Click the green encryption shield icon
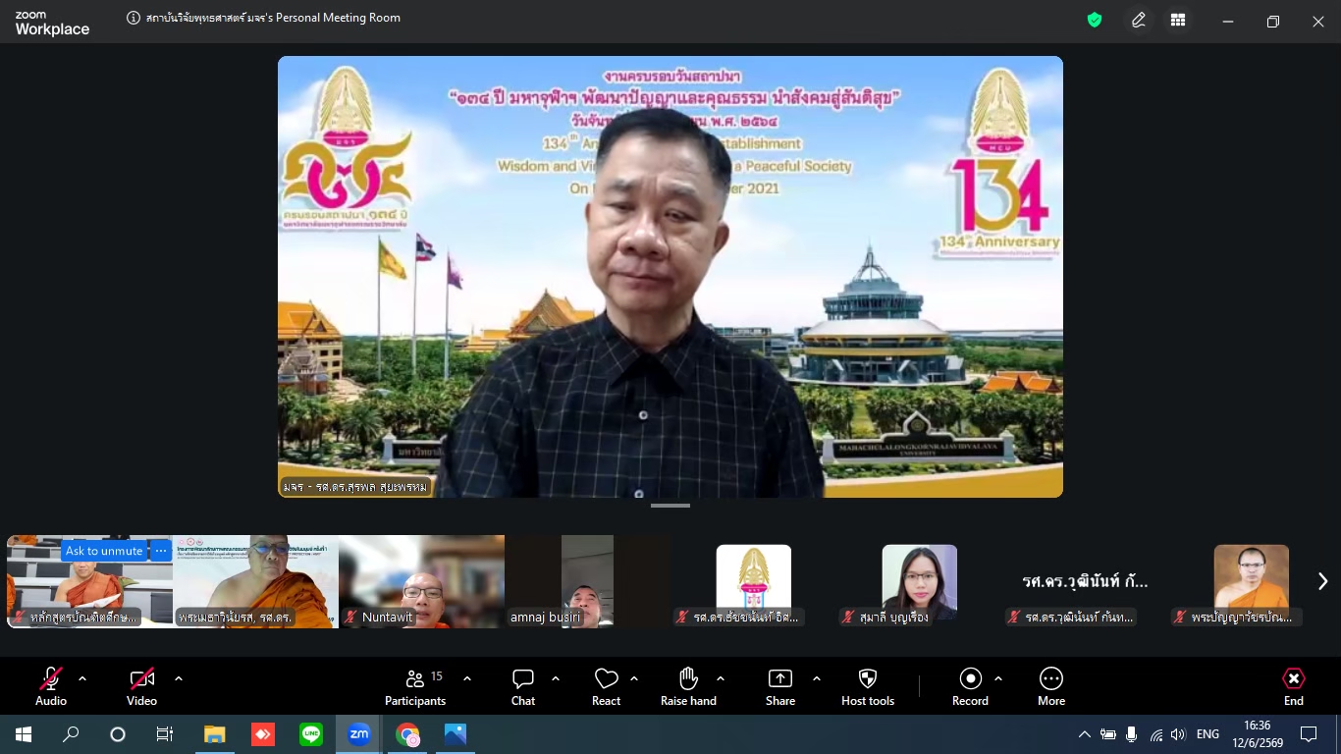This screenshot has width=1341, height=754. [x=1095, y=20]
